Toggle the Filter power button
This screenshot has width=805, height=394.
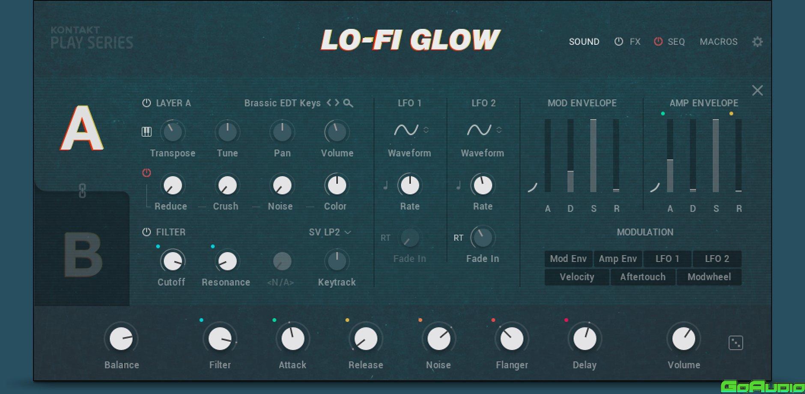[146, 232]
